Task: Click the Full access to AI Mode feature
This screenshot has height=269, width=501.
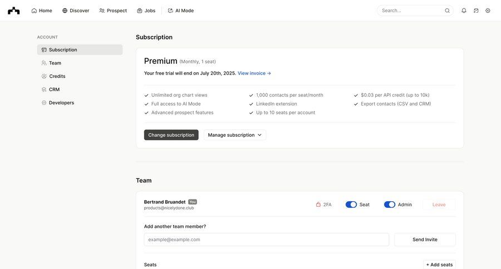Action: [x=176, y=104]
